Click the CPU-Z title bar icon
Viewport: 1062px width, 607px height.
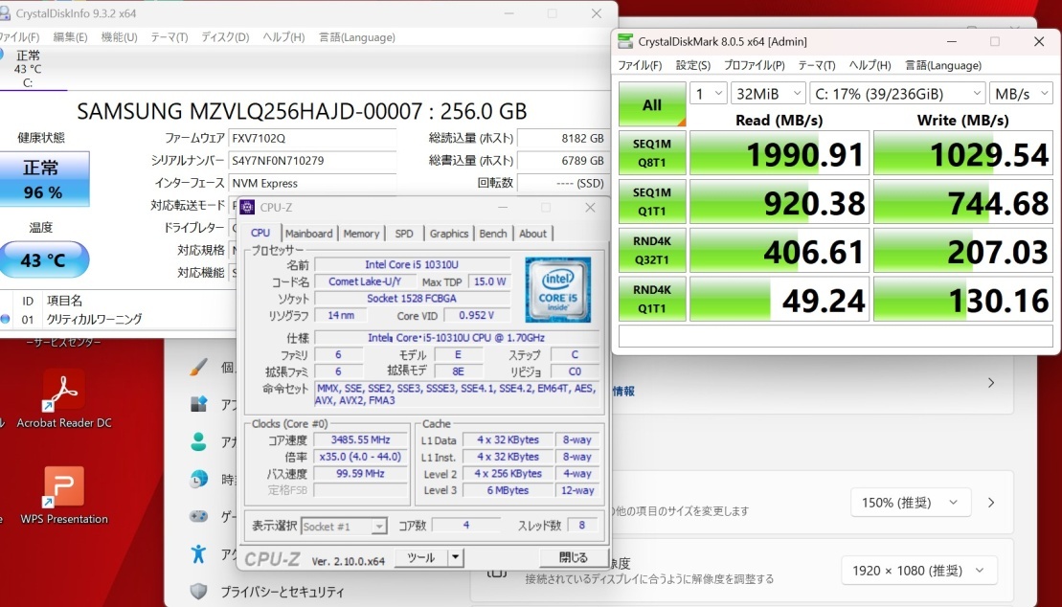pos(248,208)
